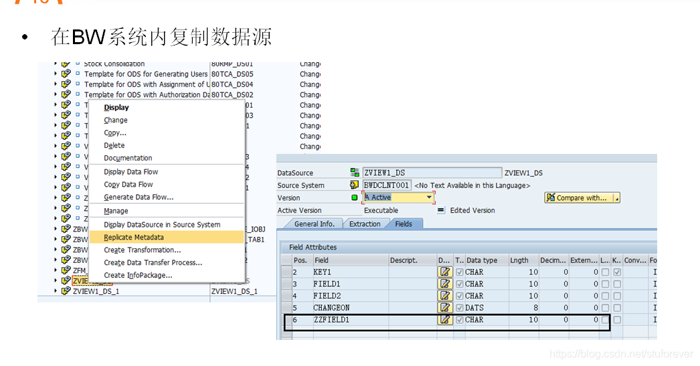Click the Field column header

pos(351,260)
